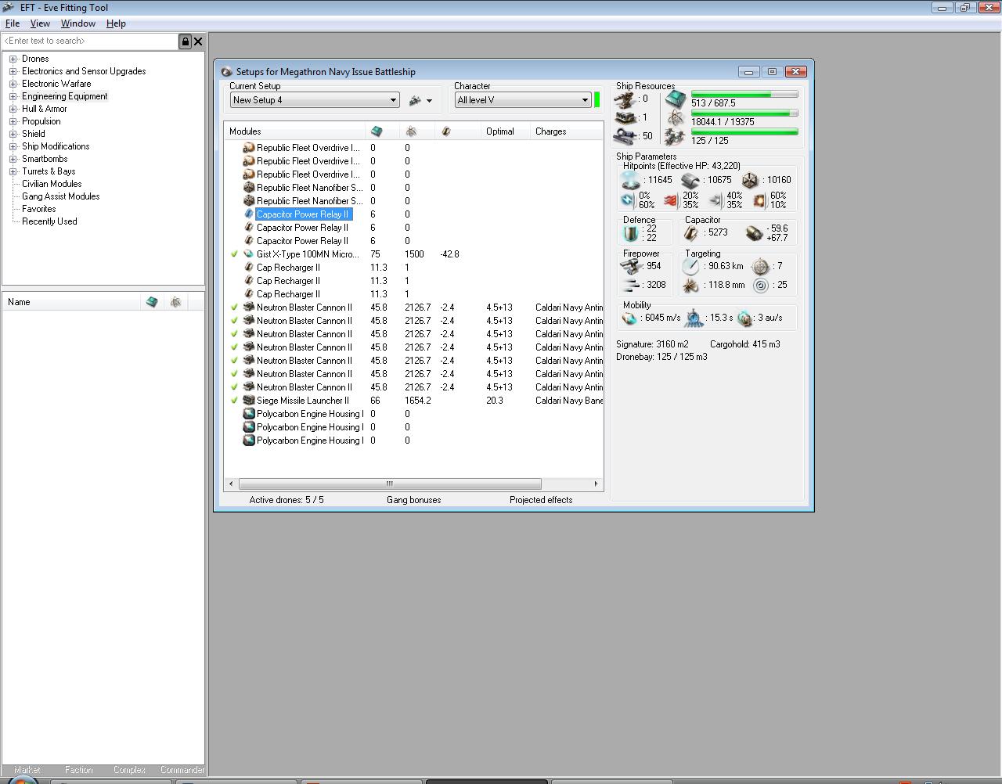The height and width of the screenshot is (784, 1002).
Task: Click the armor hitpoints icon showing 10675
Action: point(690,181)
